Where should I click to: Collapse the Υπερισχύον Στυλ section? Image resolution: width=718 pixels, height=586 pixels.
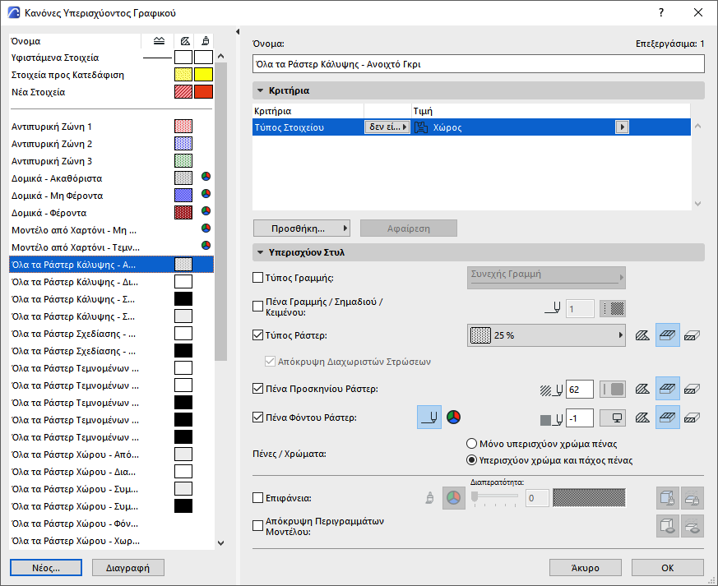coord(260,252)
